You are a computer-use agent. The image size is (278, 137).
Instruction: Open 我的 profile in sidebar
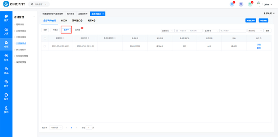pos(6,110)
